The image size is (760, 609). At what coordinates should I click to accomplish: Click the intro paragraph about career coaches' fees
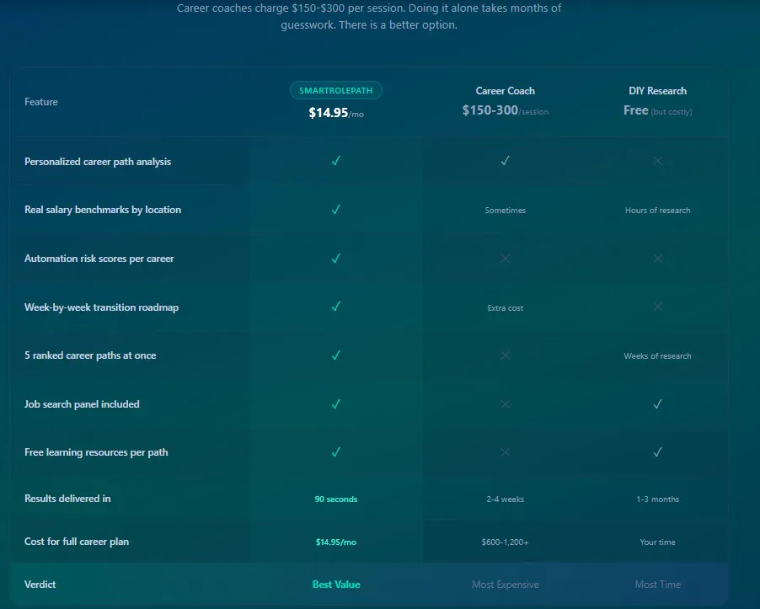pos(369,17)
